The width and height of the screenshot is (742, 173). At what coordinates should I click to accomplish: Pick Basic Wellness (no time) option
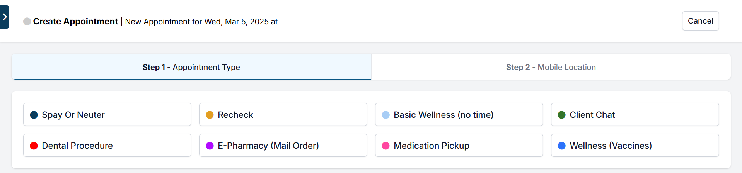[x=459, y=115]
